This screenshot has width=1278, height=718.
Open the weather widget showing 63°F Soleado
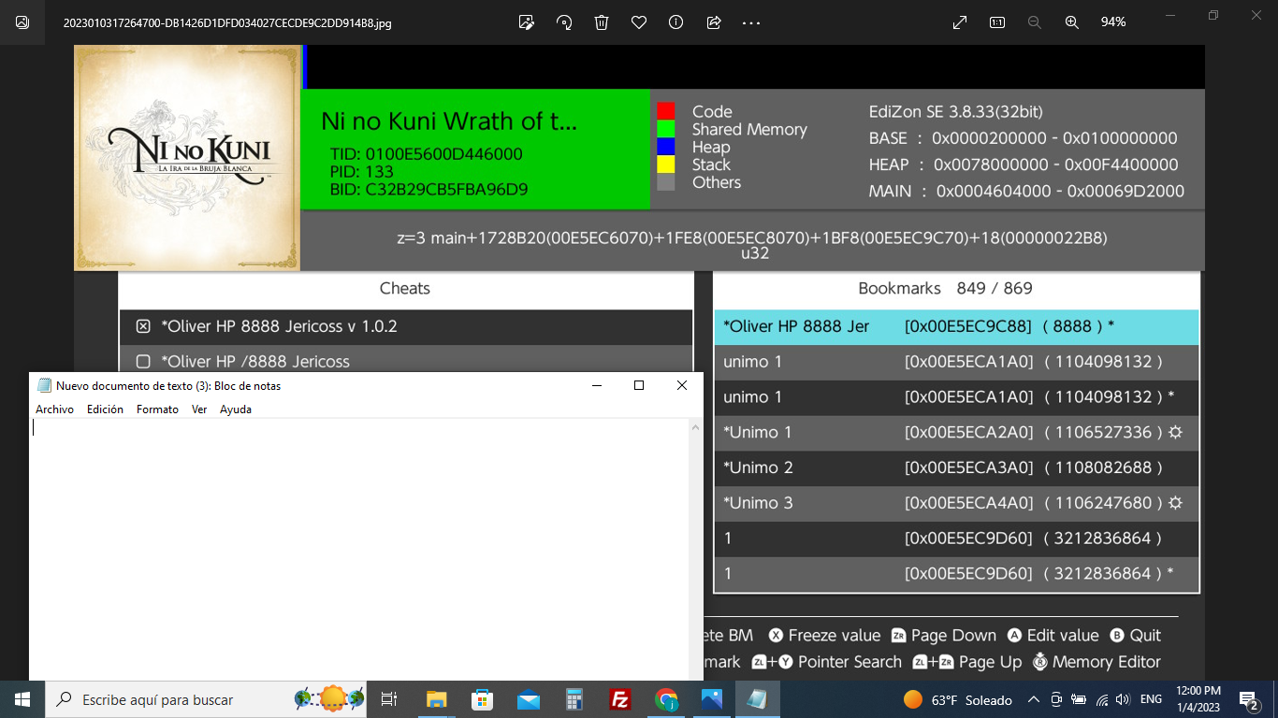[958, 699]
